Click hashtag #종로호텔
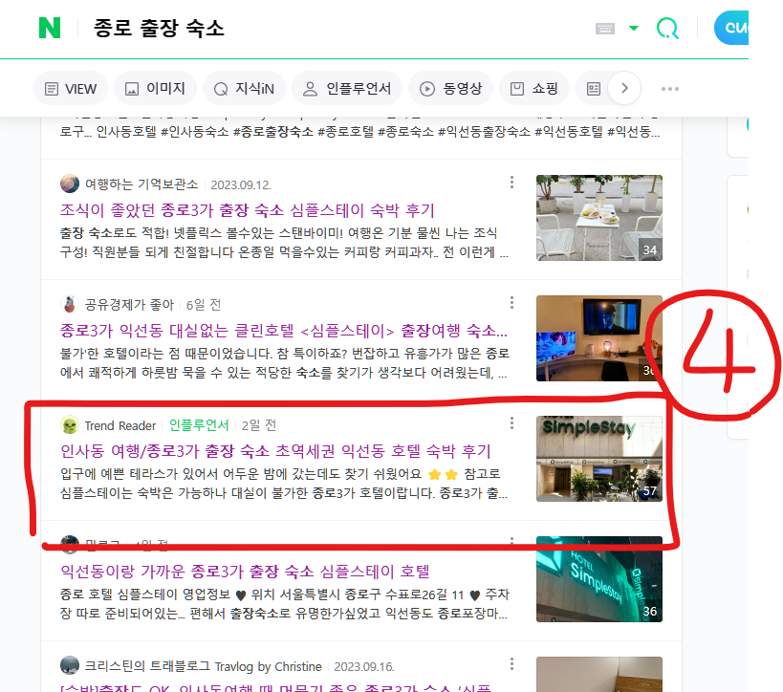Image resolution: width=783 pixels, height=692 pixels. pos(345,132)
